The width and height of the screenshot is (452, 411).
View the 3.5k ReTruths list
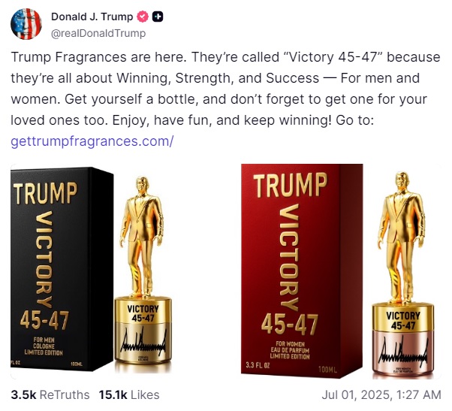point(50,394)
